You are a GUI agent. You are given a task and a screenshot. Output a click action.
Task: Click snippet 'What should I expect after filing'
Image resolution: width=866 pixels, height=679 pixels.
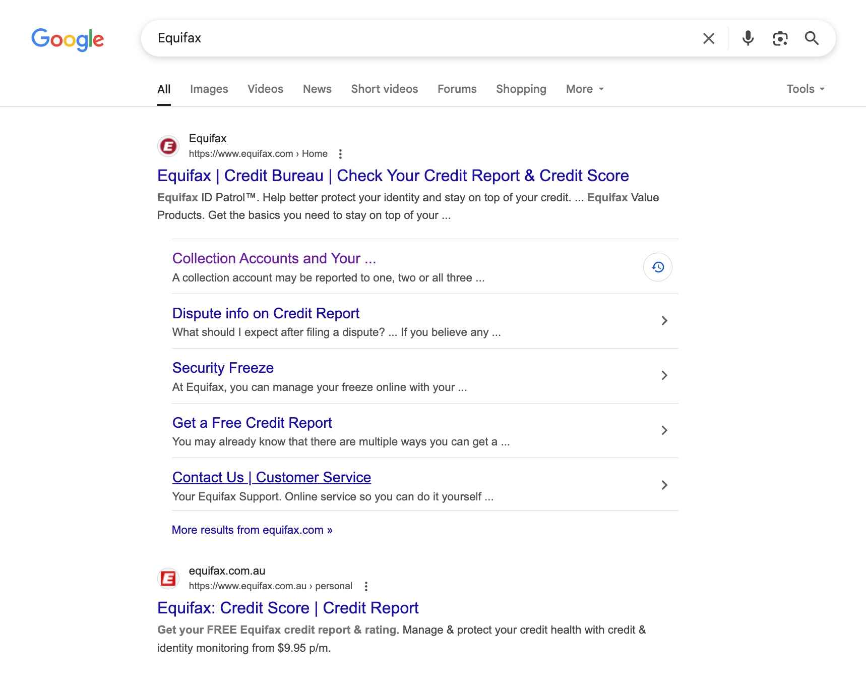point(336,332)
